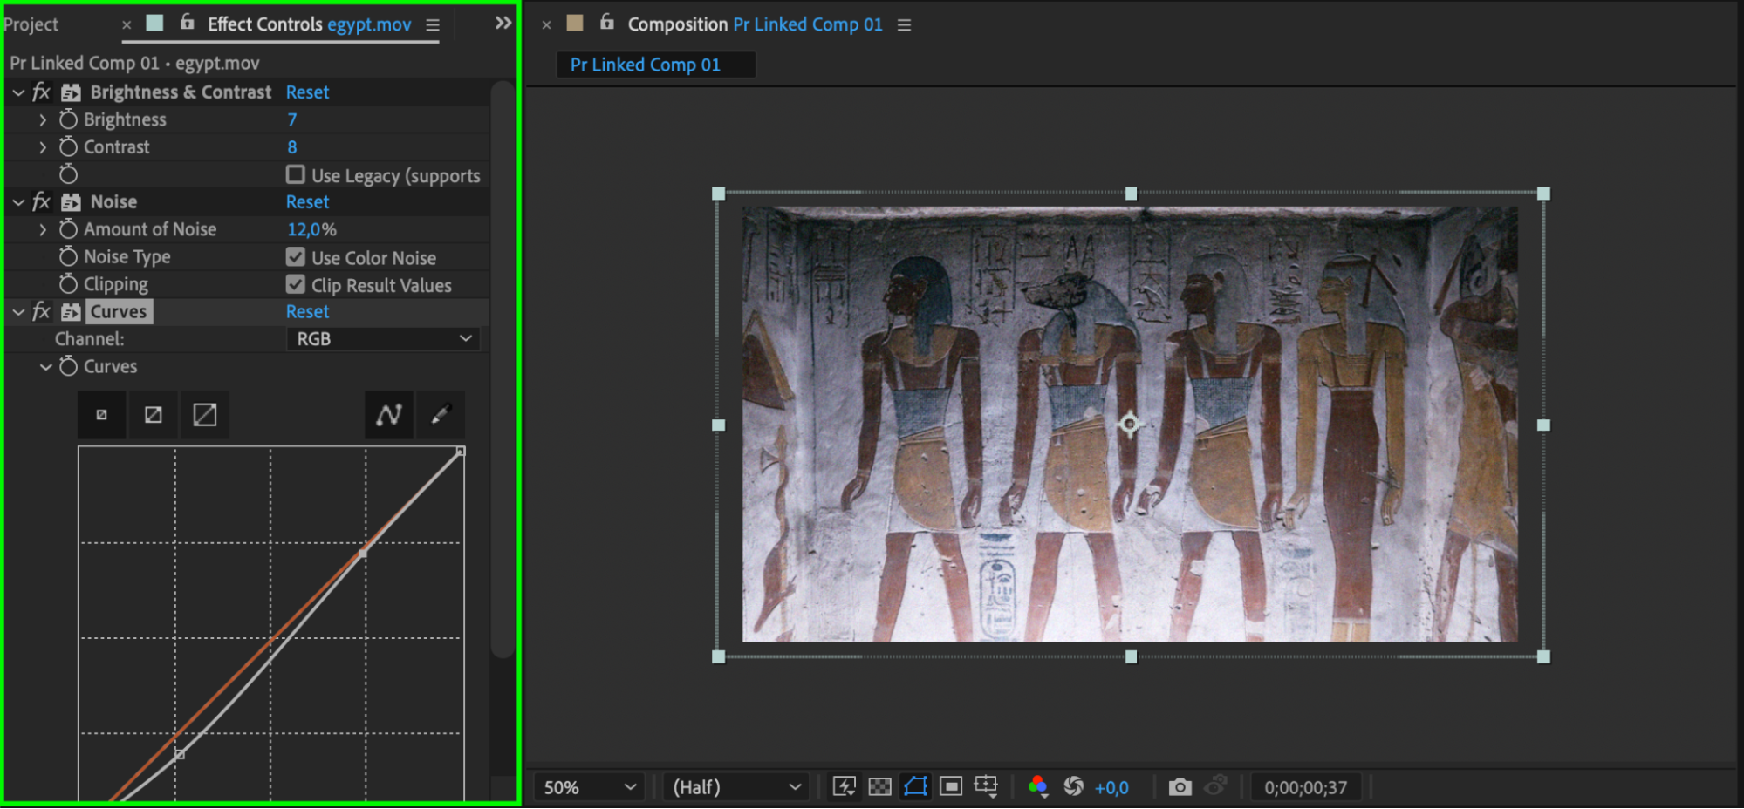Click the middle control point on the curve

pyautogui.click(x=364, y=553)
